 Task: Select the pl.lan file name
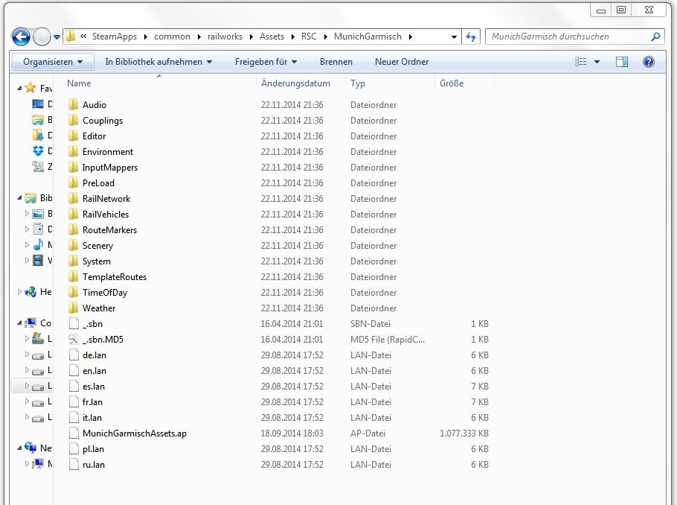click(93, 449)
